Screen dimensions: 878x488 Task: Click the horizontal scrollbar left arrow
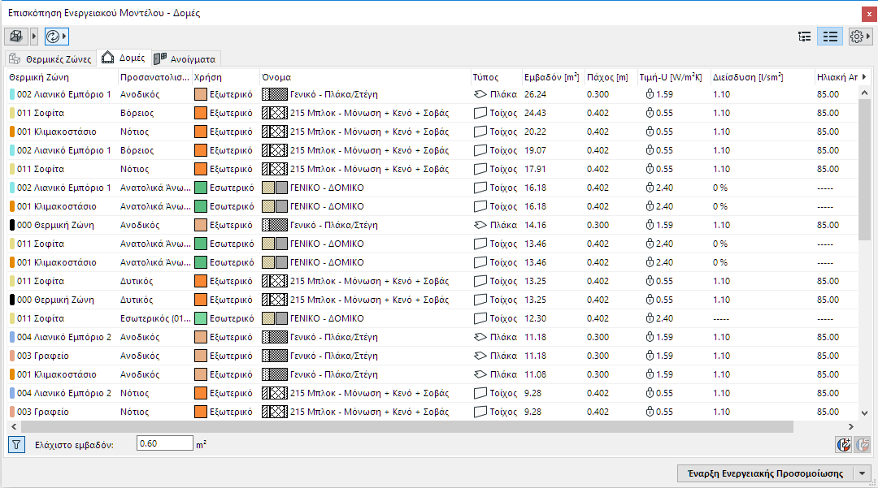[14, 426]
